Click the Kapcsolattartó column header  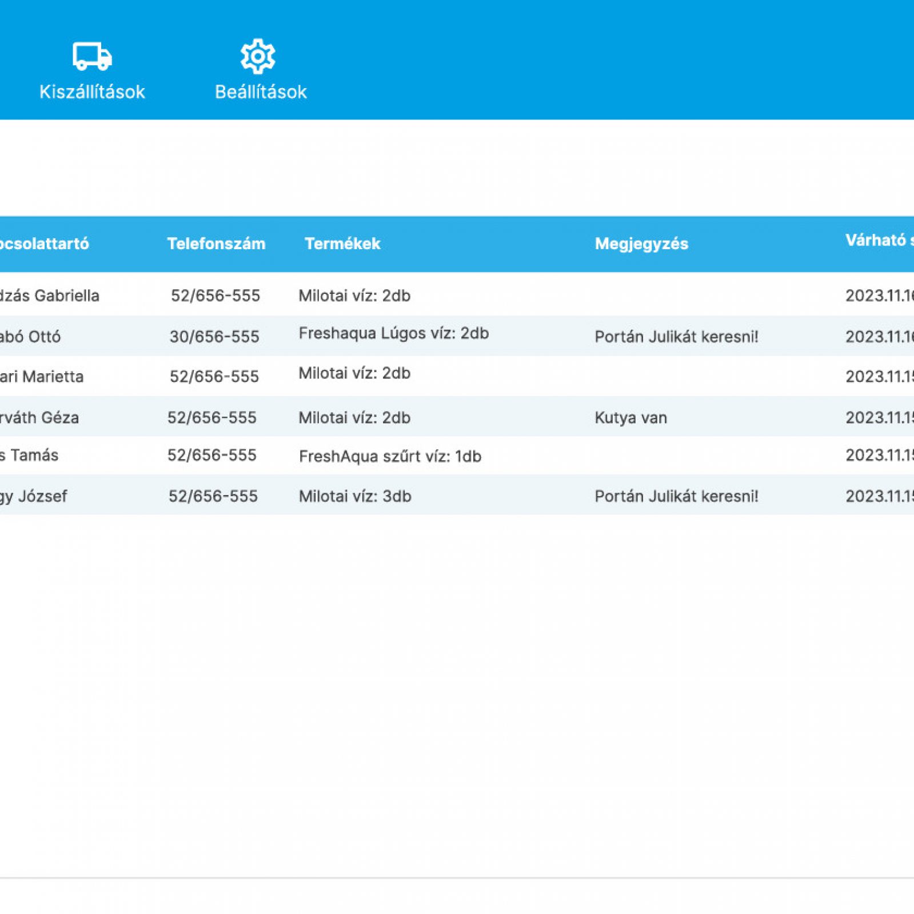coord(43,244)
